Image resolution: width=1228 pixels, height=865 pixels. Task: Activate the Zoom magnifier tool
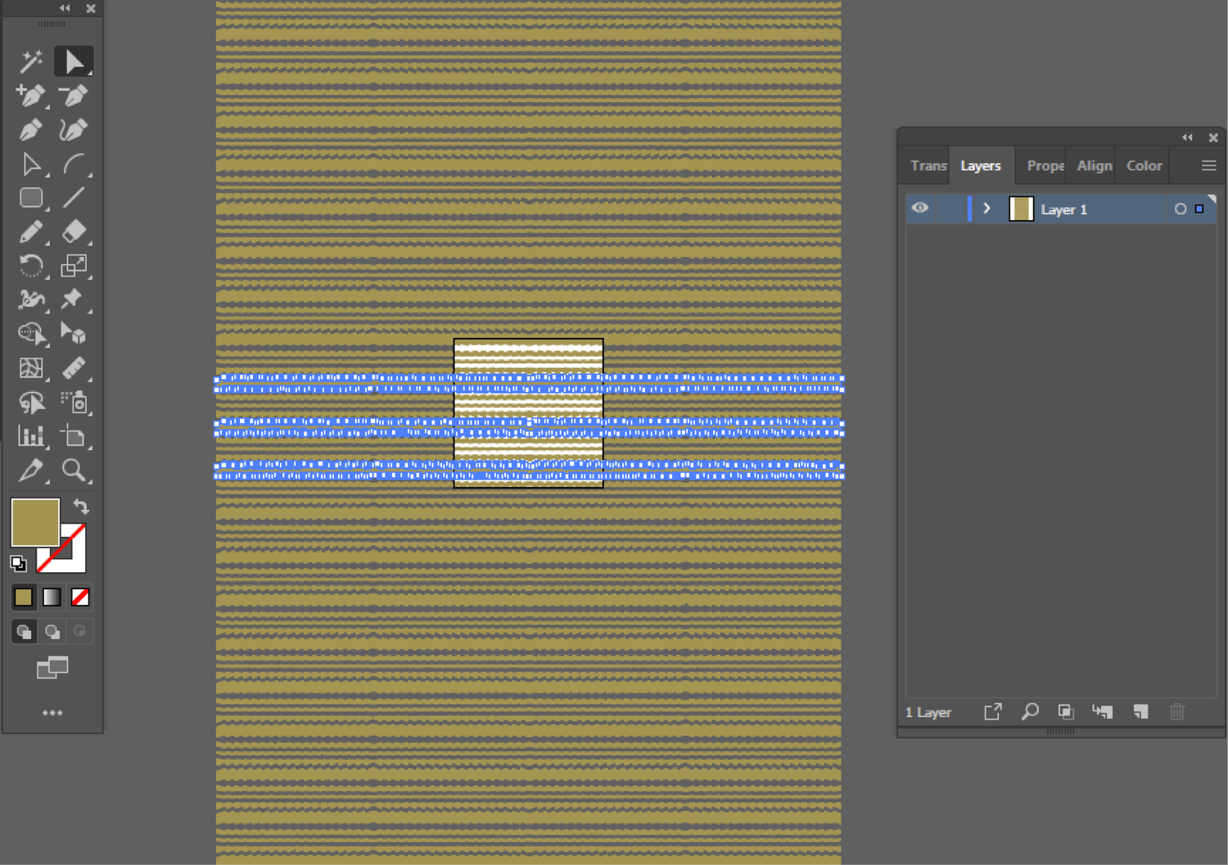74,471
